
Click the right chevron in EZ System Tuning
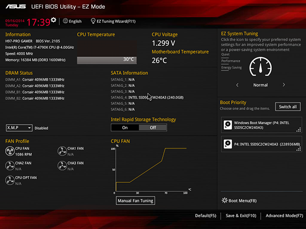[284, 85]
